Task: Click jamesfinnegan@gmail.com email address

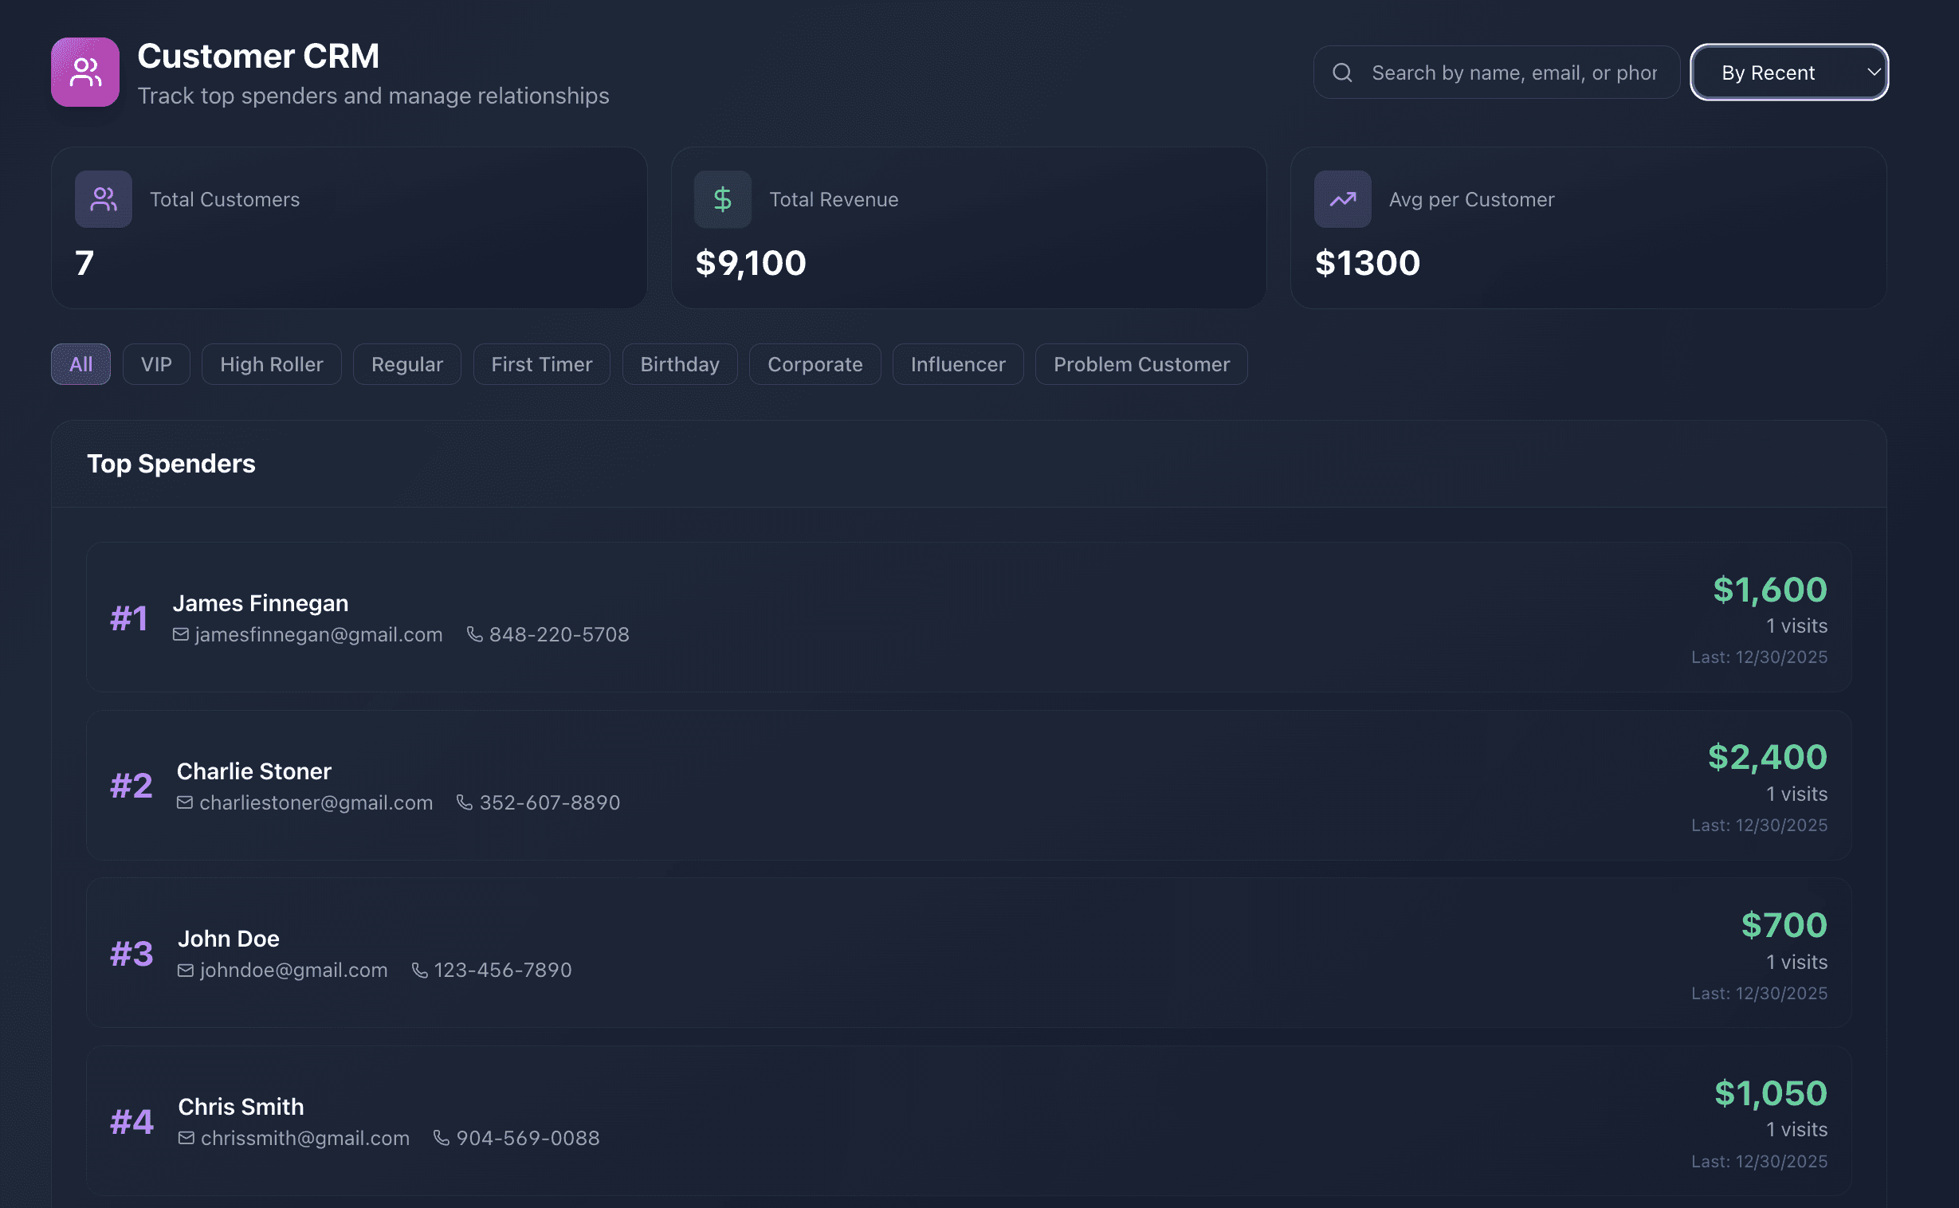Action: point(318,634)
